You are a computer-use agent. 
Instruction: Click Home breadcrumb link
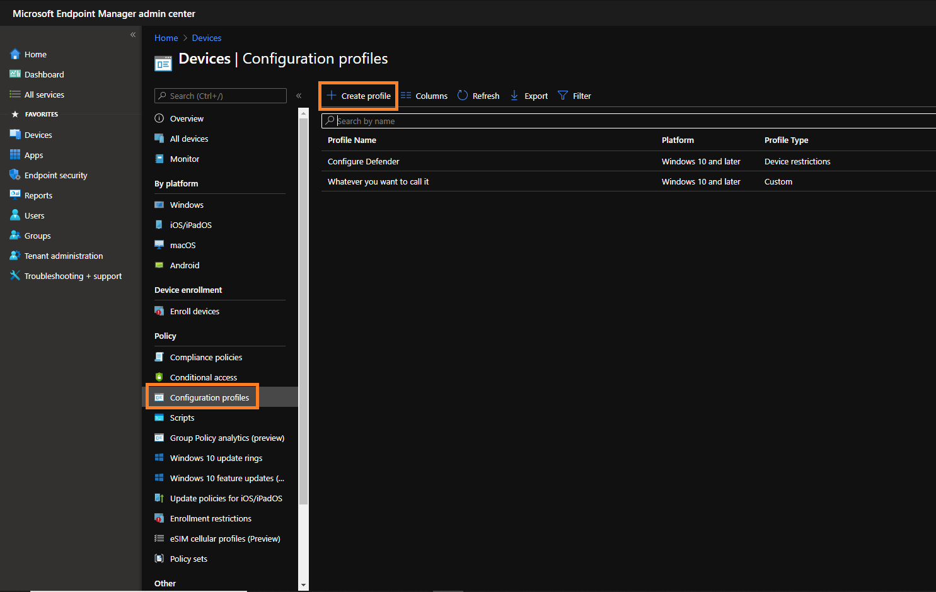tap(166, 38)
